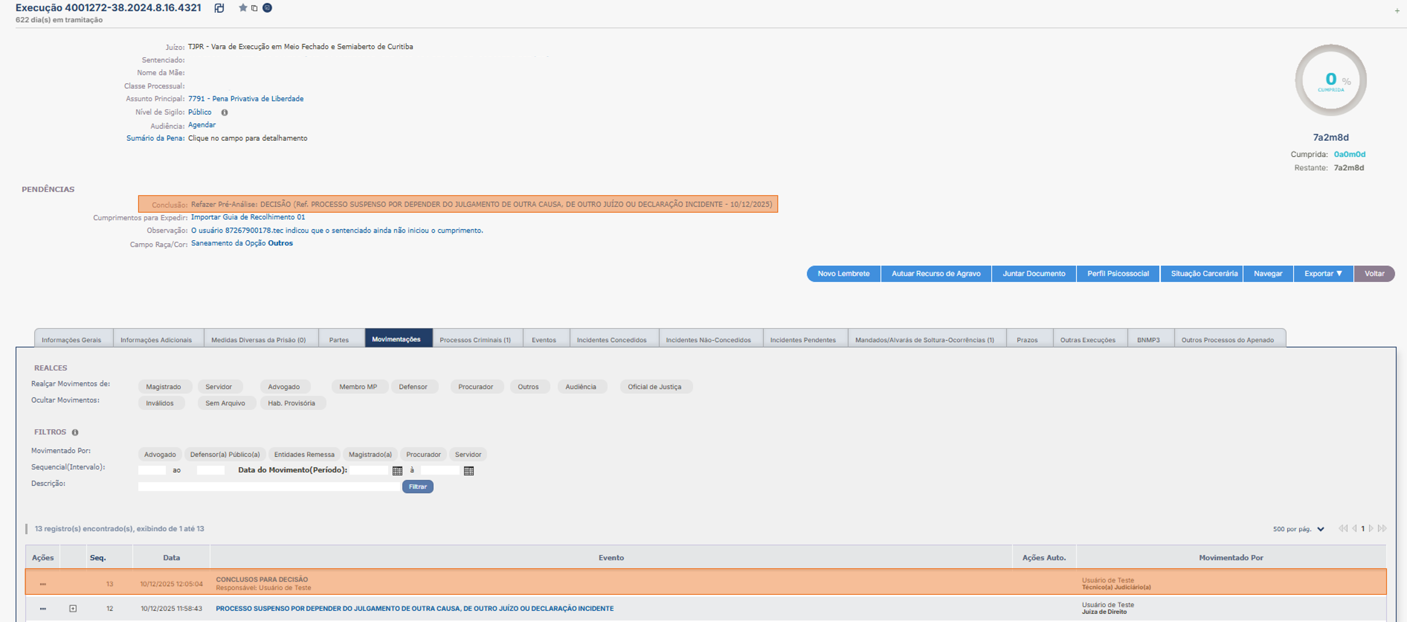Click the info icon beside Nível de Sigilo
This screenshot has width=1407, height=622.
225,112
